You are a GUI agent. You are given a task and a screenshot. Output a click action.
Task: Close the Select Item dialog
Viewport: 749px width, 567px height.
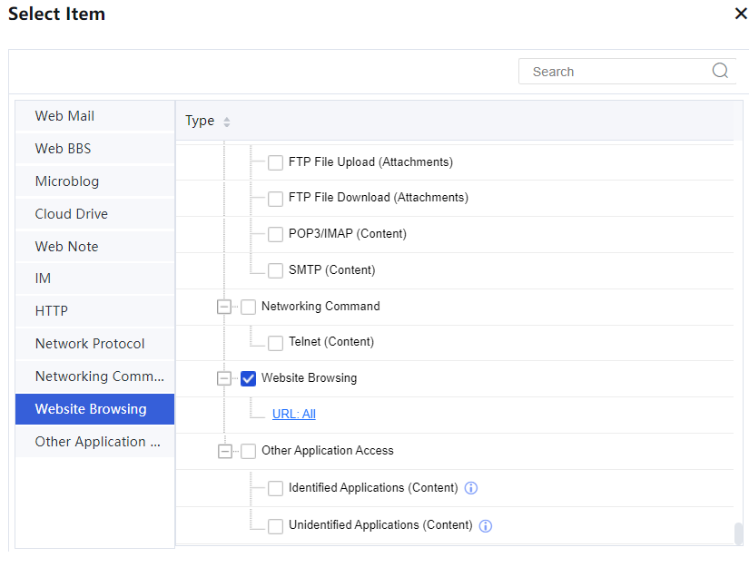(x=740, y=14)
